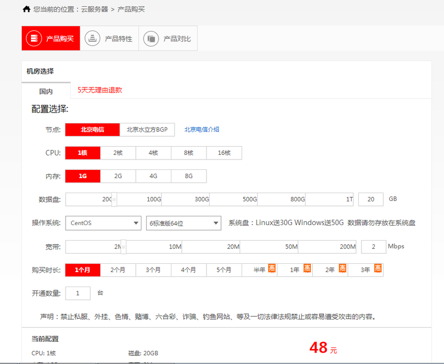Focus the bandwidth Mbps input field

(x=373, y=247)
